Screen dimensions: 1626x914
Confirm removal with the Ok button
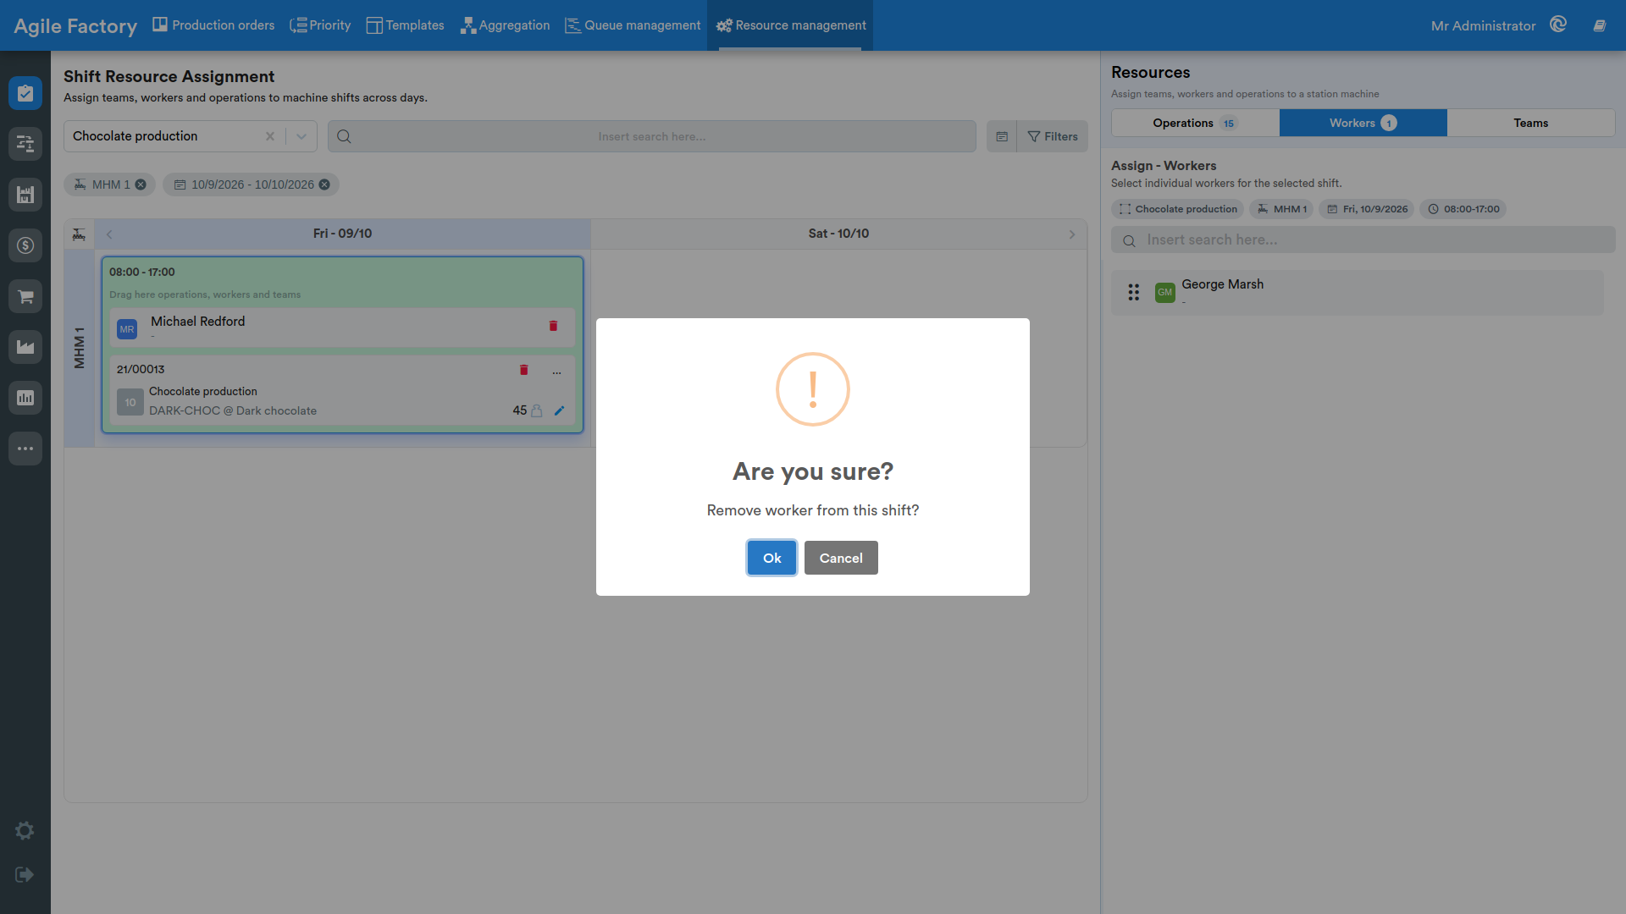772,558
